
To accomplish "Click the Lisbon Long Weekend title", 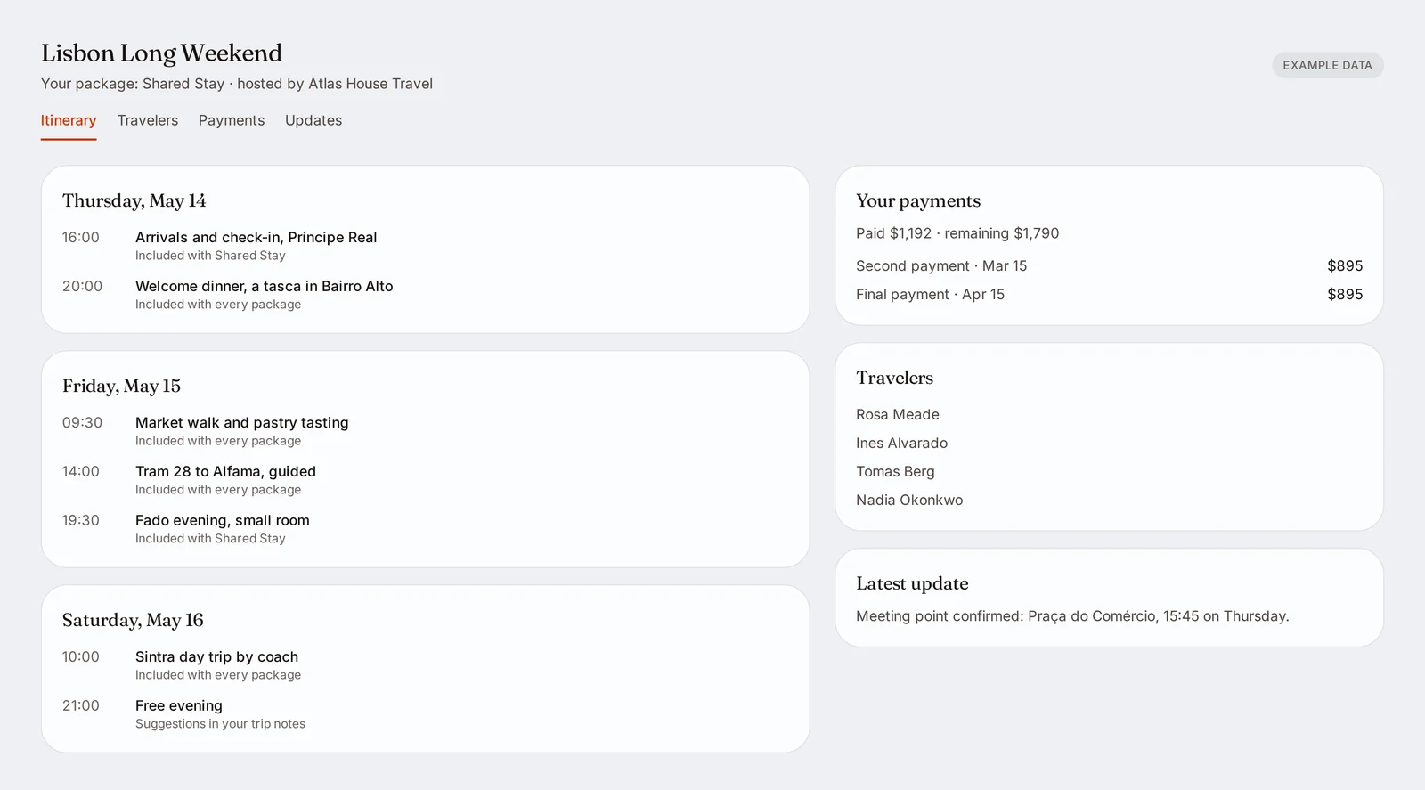I will point(161,53).
